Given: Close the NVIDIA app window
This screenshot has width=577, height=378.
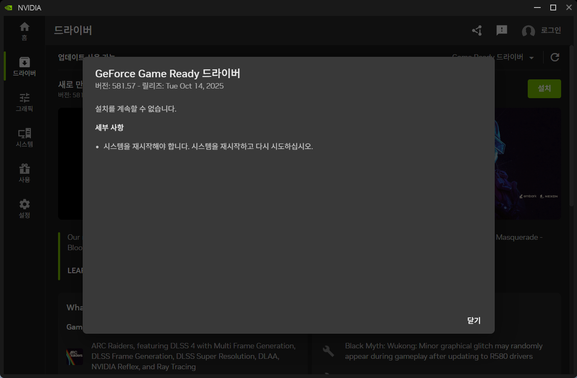Looking at the screenshot, I should click(x=569, y=8).
